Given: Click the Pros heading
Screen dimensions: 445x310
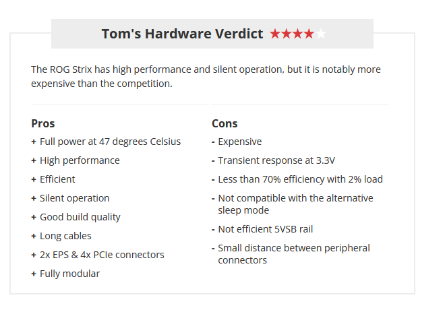Looking at the screenshot, I should [43, 123].
